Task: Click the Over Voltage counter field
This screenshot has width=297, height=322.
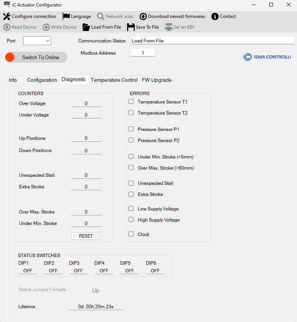Action: (x=86, y=103)
